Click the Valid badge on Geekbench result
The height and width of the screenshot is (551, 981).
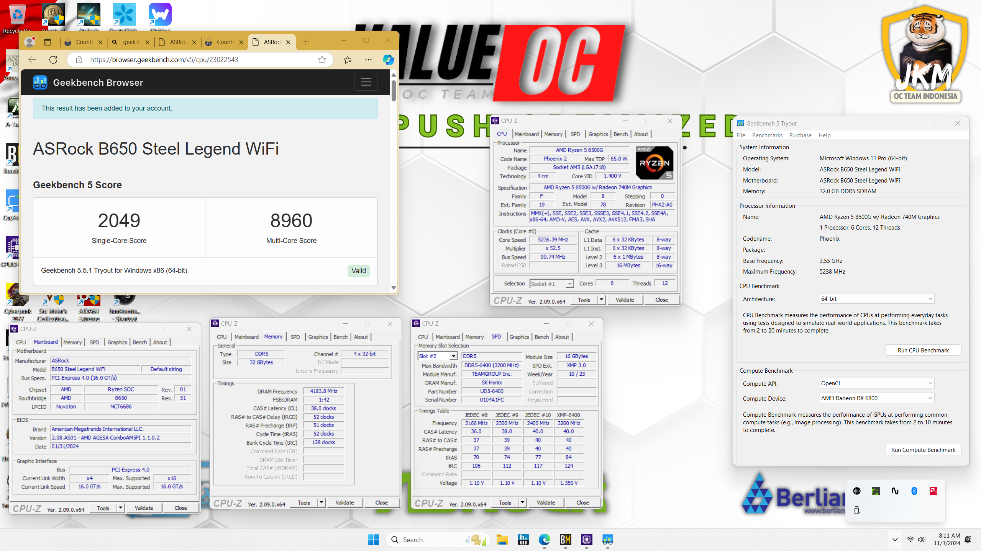[x=359, y=271]
